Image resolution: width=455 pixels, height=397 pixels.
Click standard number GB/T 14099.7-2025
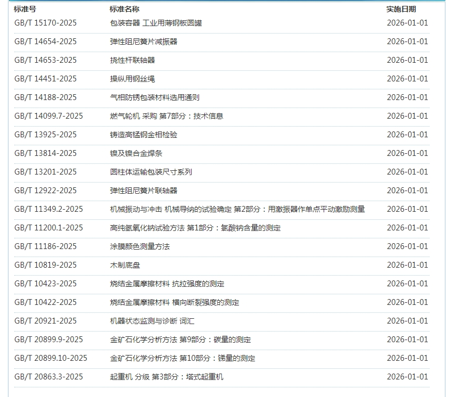(48, 116)
